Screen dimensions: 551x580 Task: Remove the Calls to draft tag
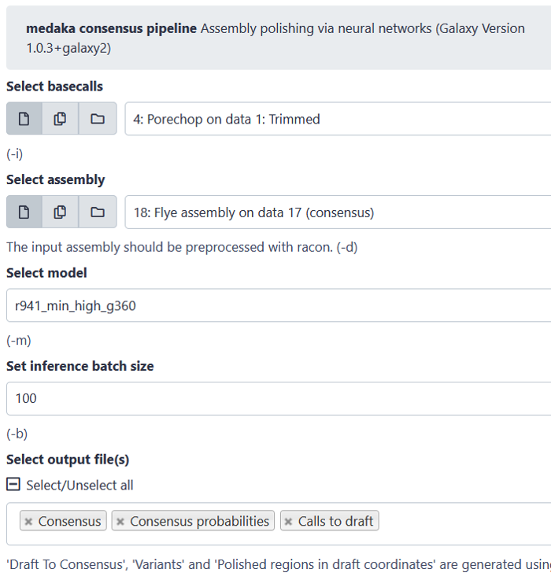(288, 522)
